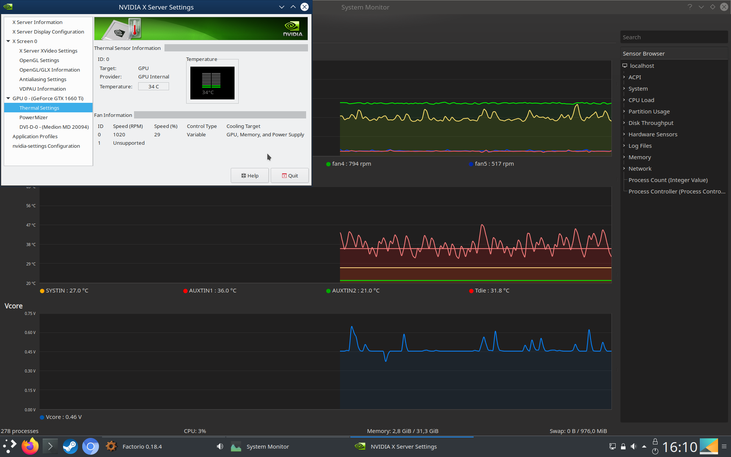Open the network tray icon
Image resolution: width=731 pixels, height=457 pixels.
tap(613, 446)
